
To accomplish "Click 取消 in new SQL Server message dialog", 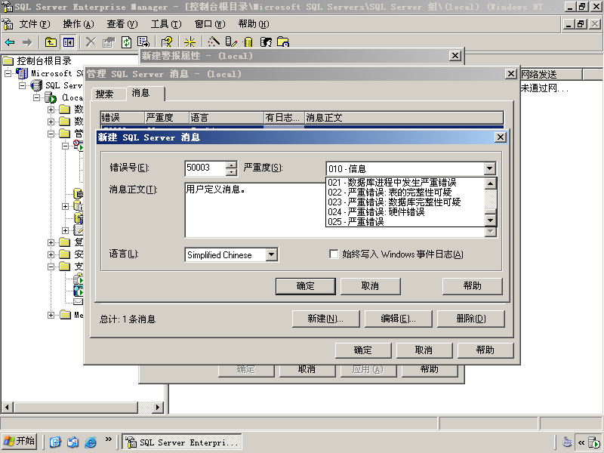I will click(370, 286).
